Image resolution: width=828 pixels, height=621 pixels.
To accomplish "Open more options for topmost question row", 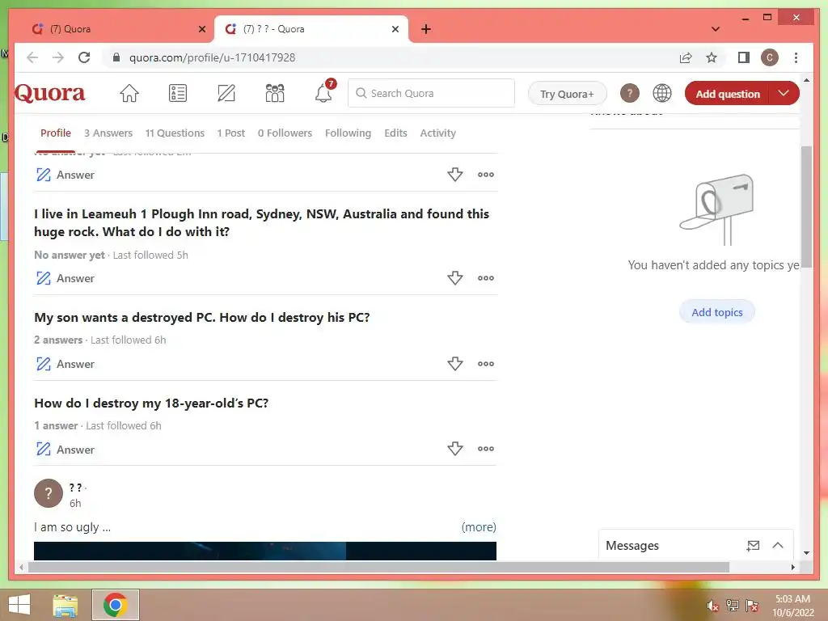I will [486, 175].
